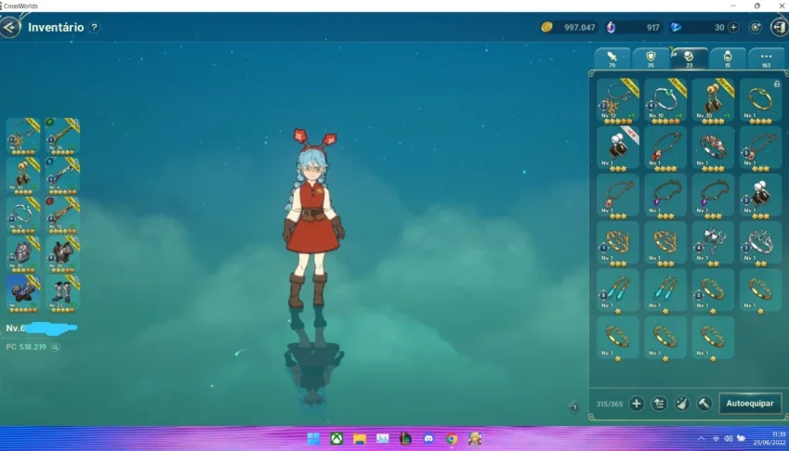Image resolution: width=789 pixels, height=451 pixels.
Task: Click the 315/365 inventory capacity text
Action: pyautogui.click(x=610, y=404)
